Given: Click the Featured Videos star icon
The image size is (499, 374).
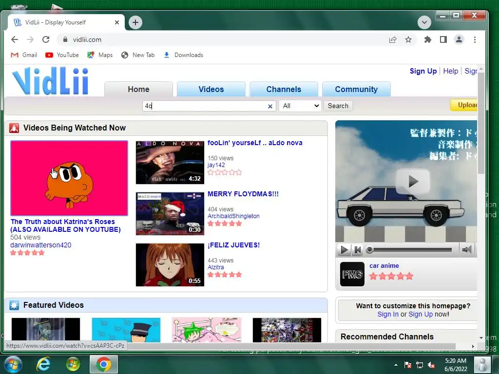Looking at the screenshot, I should (x=14, y=305).
